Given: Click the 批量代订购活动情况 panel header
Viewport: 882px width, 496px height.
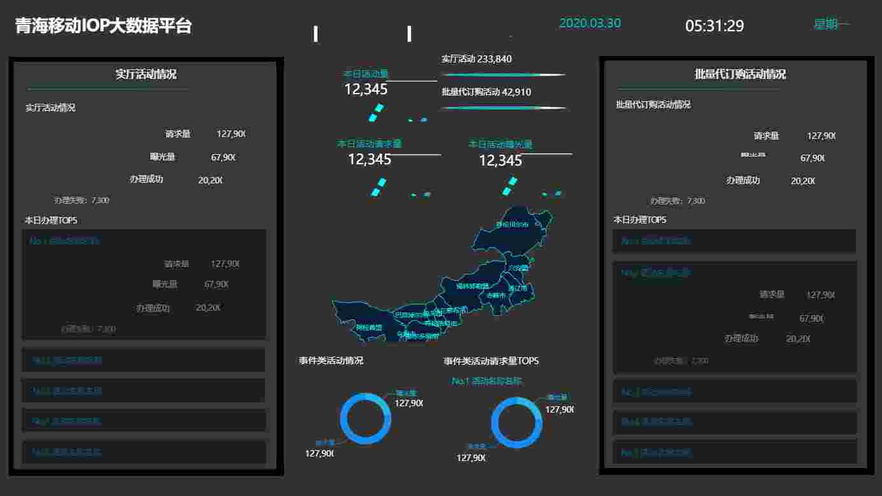Looking at the screenshot, I should (739, 74).
